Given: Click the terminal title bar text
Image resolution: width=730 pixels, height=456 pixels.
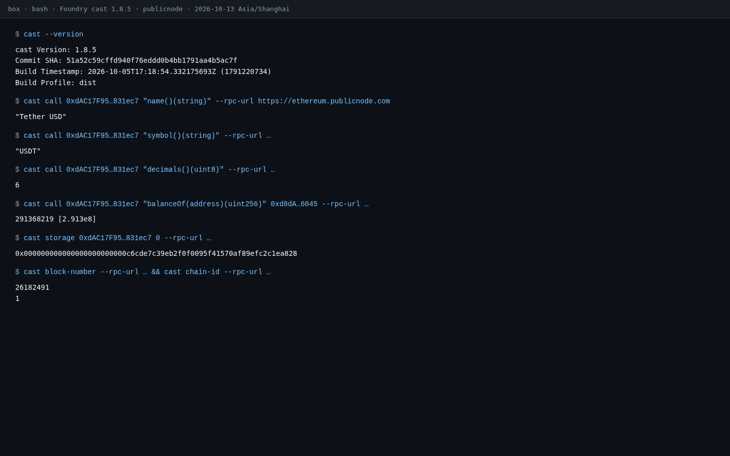Looking at the screenshot, I should [149, 9].
